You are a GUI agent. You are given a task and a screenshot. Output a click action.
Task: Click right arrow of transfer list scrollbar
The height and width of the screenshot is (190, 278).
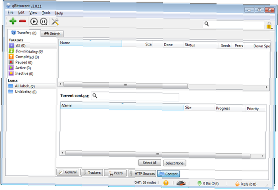point(267,87)
